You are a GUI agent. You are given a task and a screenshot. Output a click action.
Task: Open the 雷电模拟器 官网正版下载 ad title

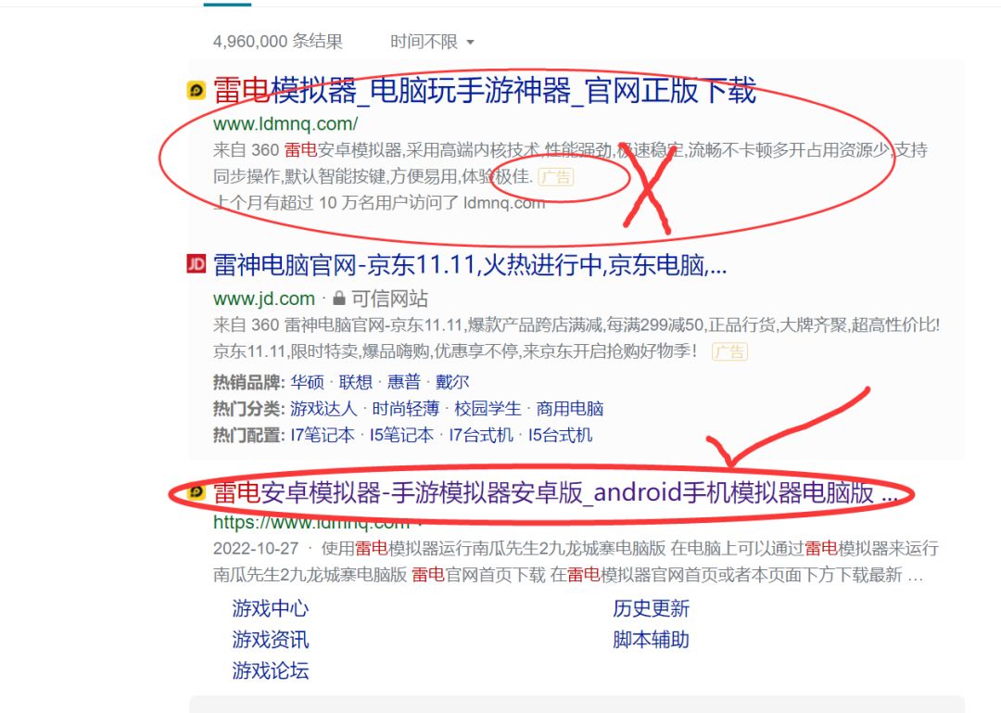point(485,91)
